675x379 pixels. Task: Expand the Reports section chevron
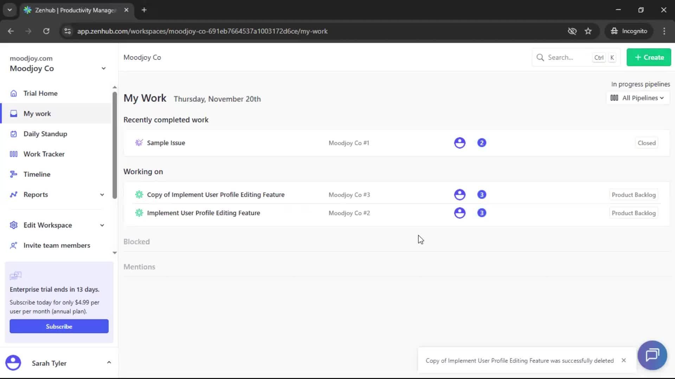click(102, 194)
